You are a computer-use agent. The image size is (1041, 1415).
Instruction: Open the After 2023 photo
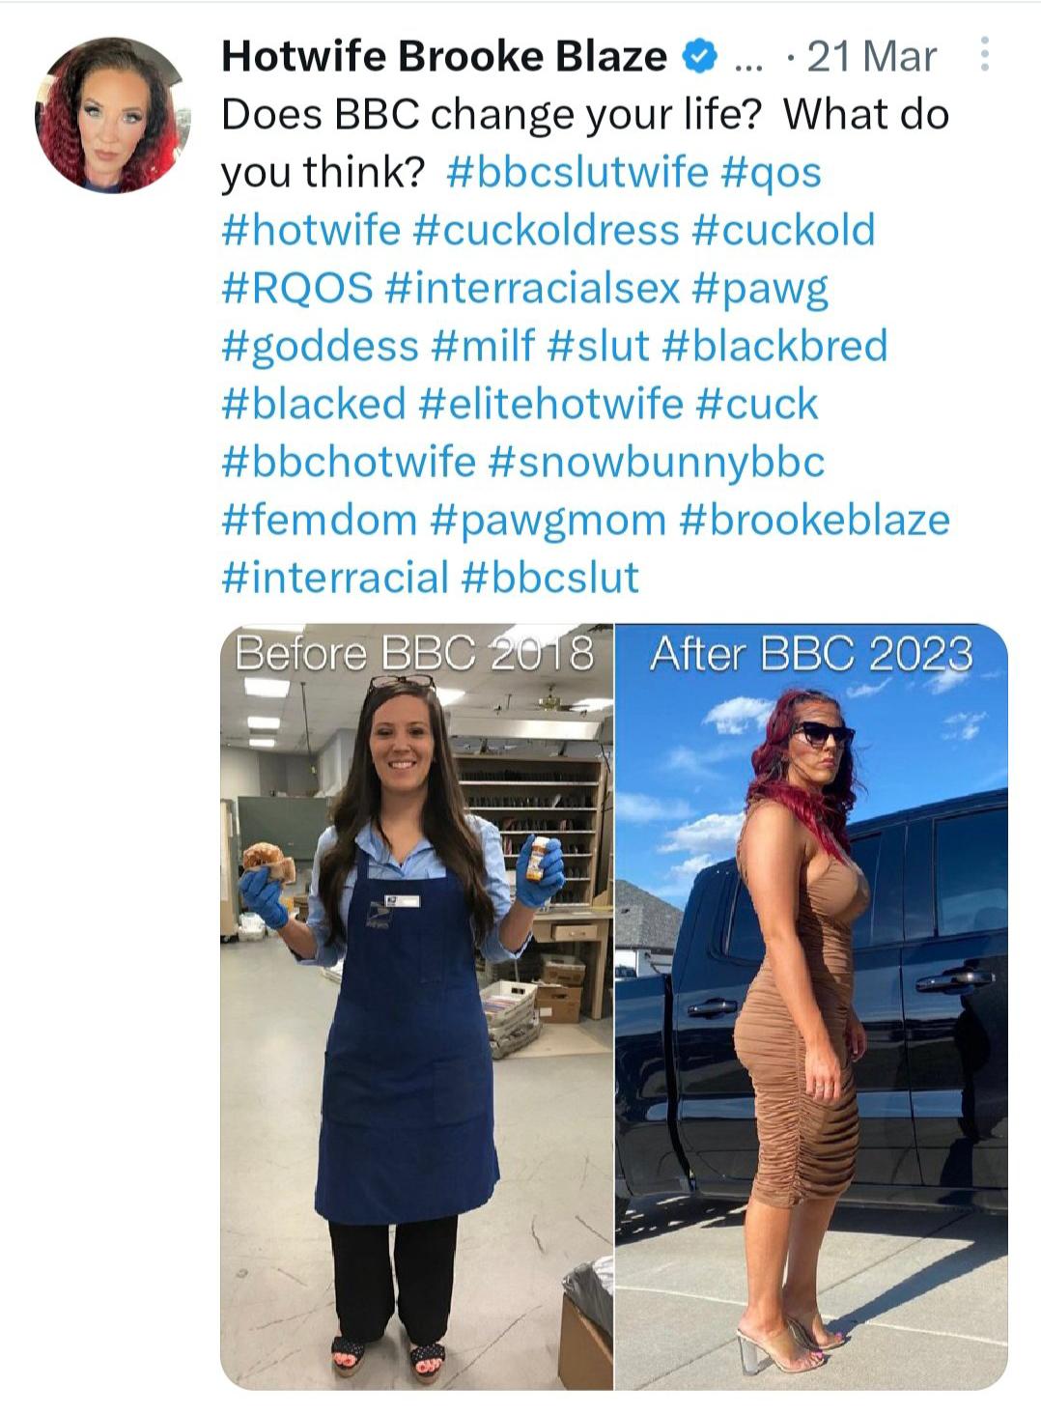(x=812, y=1006)
